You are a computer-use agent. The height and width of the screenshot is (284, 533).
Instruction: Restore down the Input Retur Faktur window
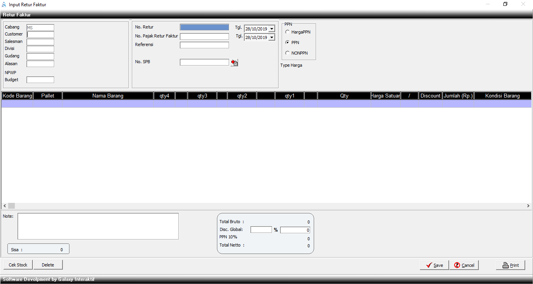point(505,4)
